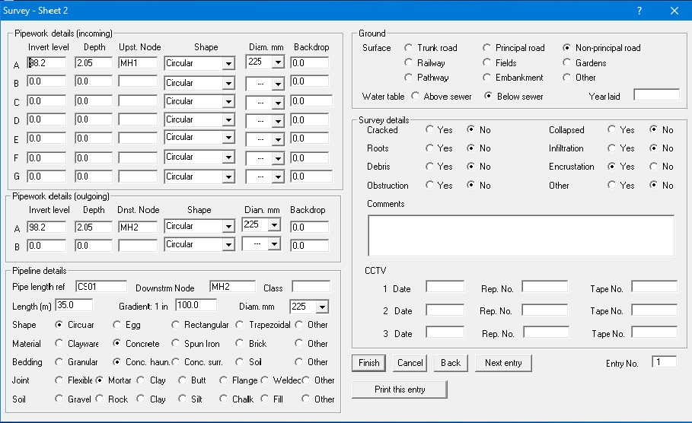Click the help question mark in title bar
Viewport: 692px width, 423px height.
pos(639,11)
